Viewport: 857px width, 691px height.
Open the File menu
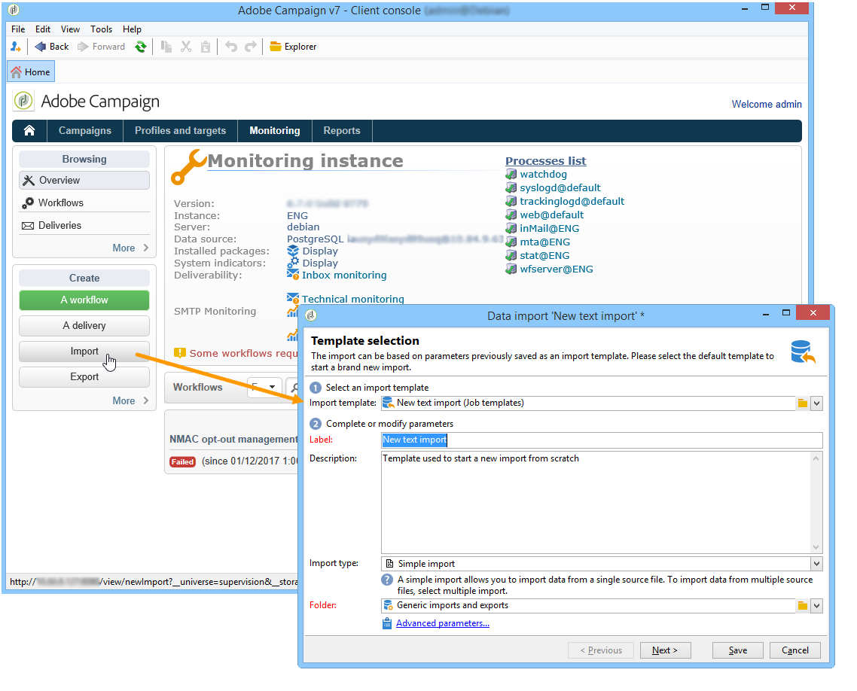click(18, 29)
